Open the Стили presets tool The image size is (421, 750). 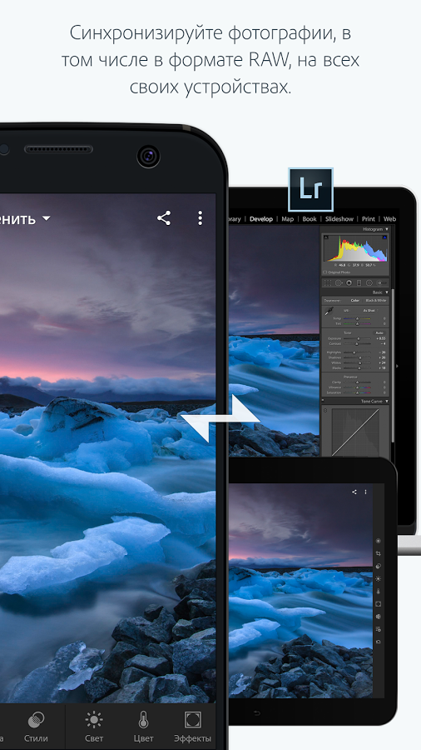click(36, 726)
